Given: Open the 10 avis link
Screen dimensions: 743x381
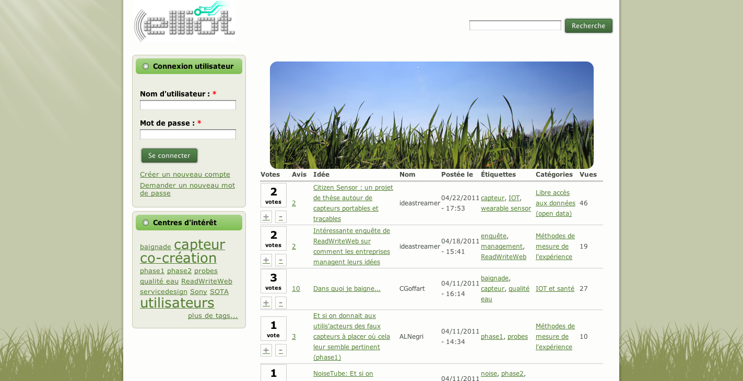Looking at the screenshot, I should click(x=296, y=288).
